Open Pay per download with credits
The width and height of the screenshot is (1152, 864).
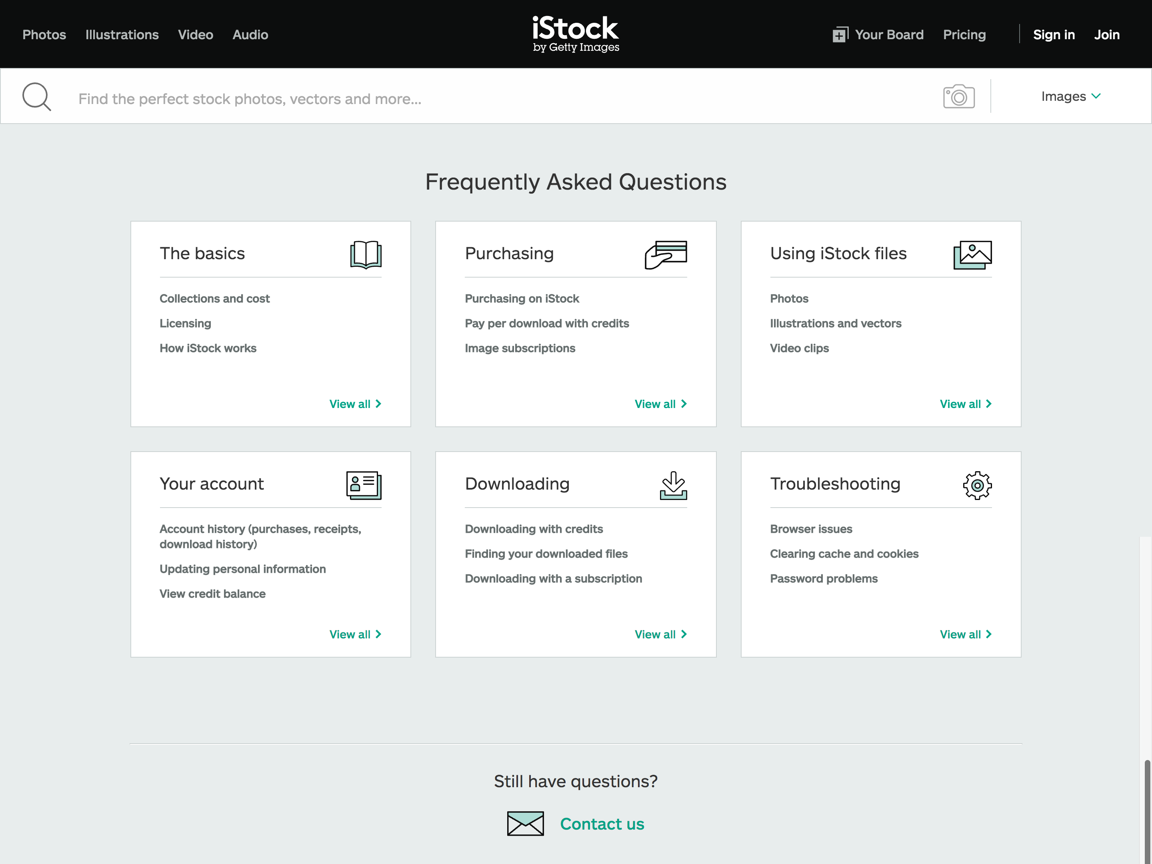[x=547, y=324]
